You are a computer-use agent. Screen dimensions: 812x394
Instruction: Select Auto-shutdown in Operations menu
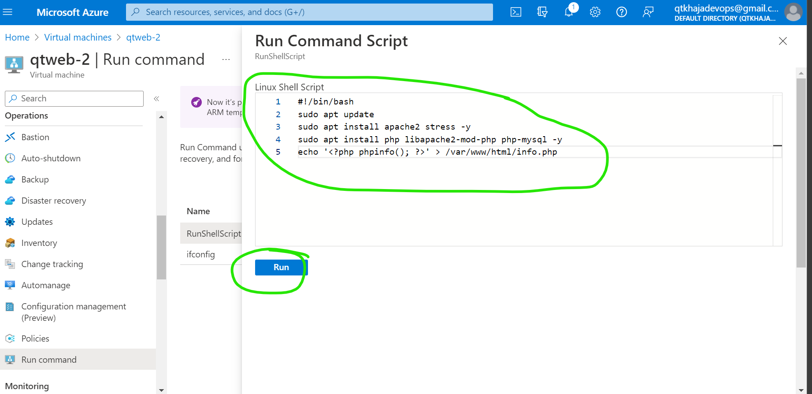pyautogui.click(x=51, y=158)
